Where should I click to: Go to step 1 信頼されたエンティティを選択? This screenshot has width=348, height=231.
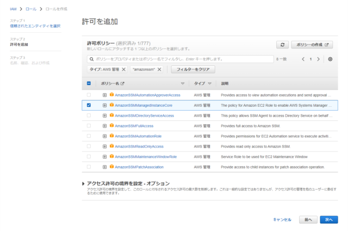[35, 26]
